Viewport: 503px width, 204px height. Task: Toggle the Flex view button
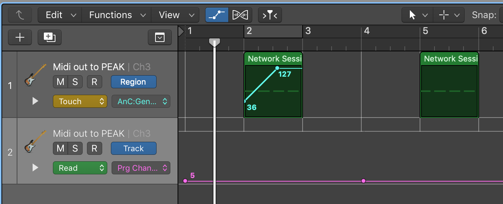point(240,15)
